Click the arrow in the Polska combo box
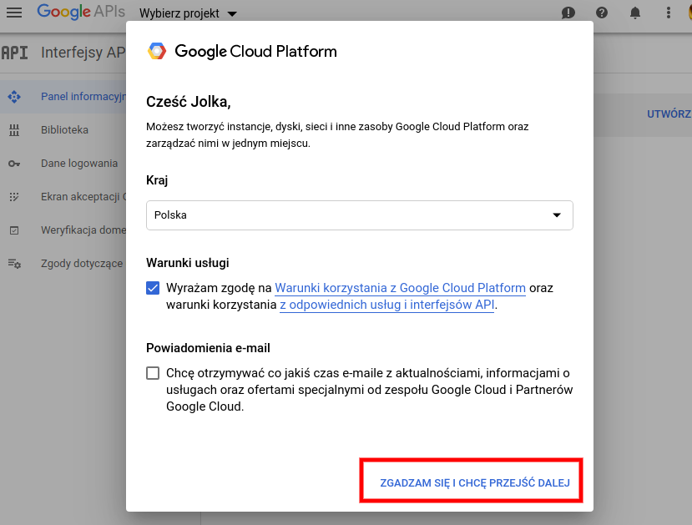The image size is (692, 525). (557, 215)
